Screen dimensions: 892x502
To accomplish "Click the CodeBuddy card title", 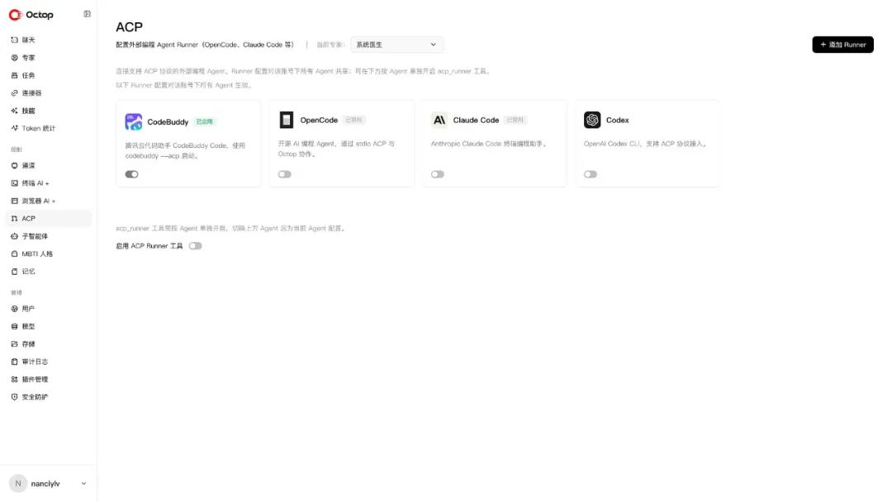I will (168, 121).
